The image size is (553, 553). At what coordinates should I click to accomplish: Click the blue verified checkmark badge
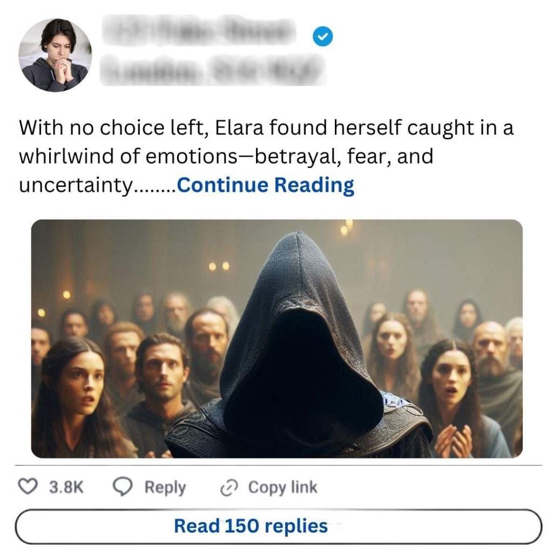[x=323, y=36]
